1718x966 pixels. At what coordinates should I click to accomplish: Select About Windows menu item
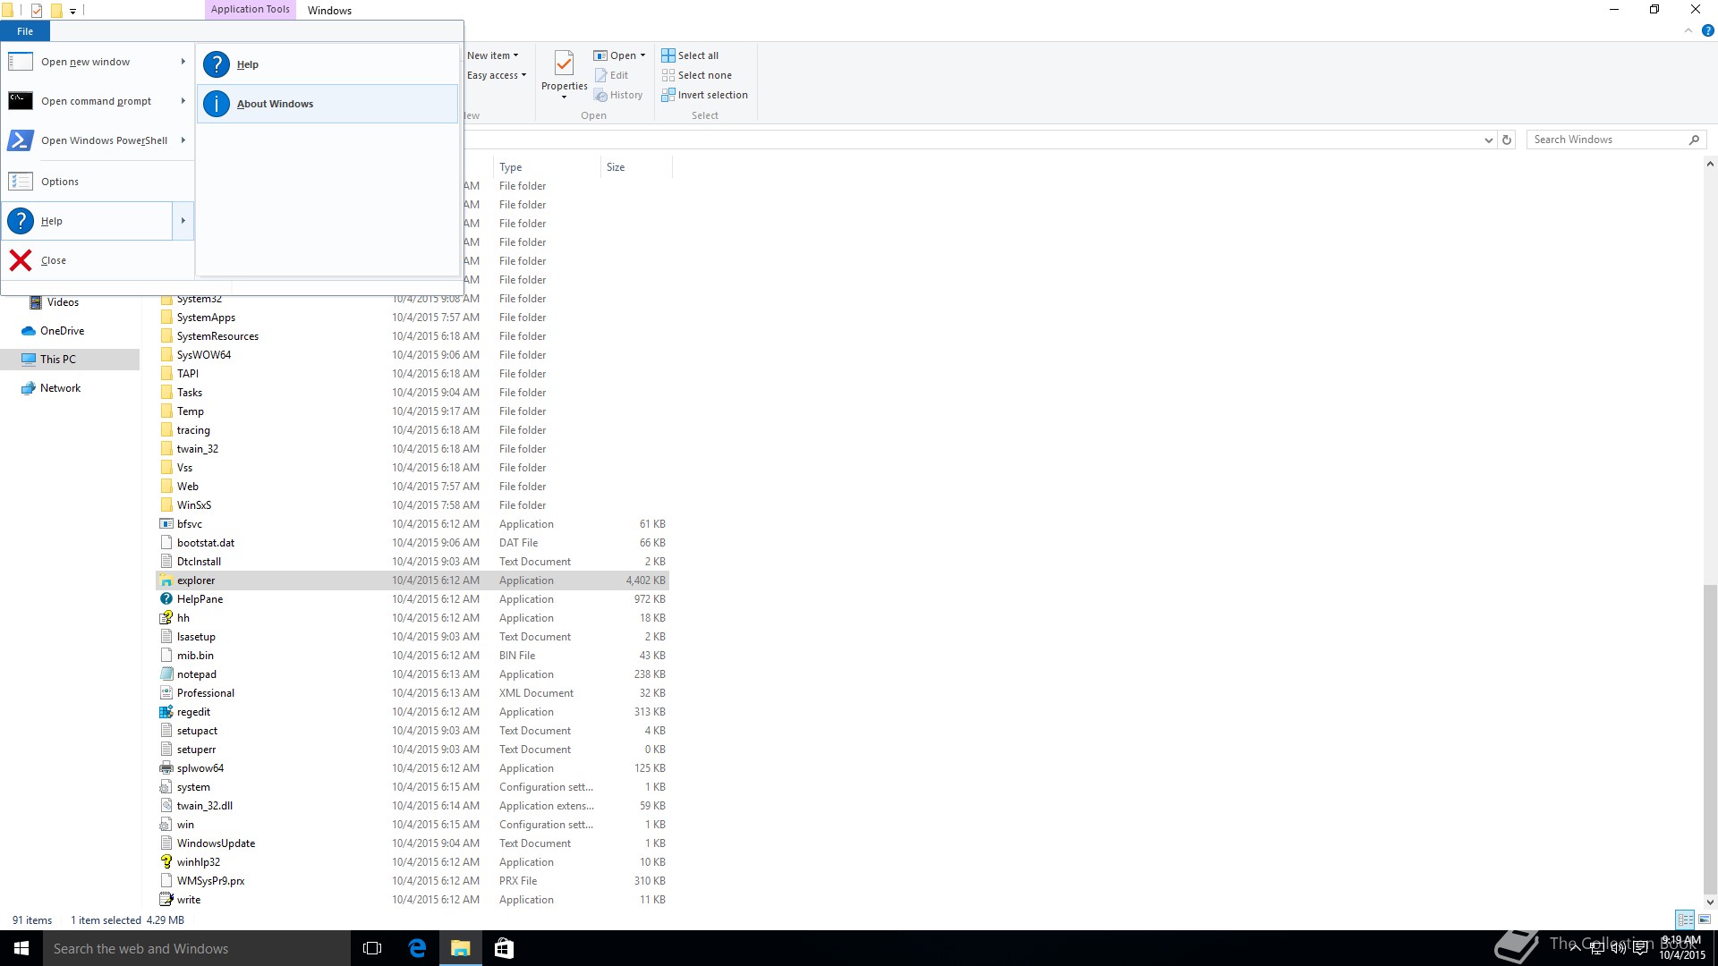pyautogui.click(x=327, y=104)
